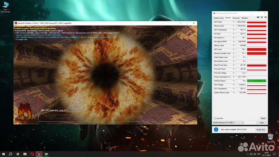Viewport: 279px width, 157px height.
Task: Expand Power Consumption (%) dropdown
Action: (234, 77)
